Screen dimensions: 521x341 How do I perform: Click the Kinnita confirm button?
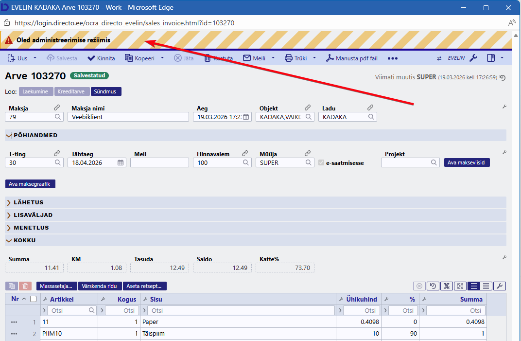pyautogui.click(x=101, y=58)
